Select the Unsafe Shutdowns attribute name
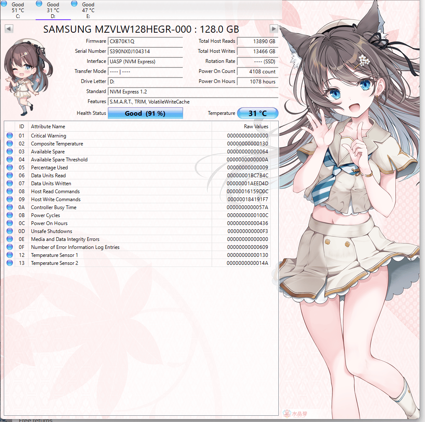Screen dimensions: 425x422 pos(52,231)
